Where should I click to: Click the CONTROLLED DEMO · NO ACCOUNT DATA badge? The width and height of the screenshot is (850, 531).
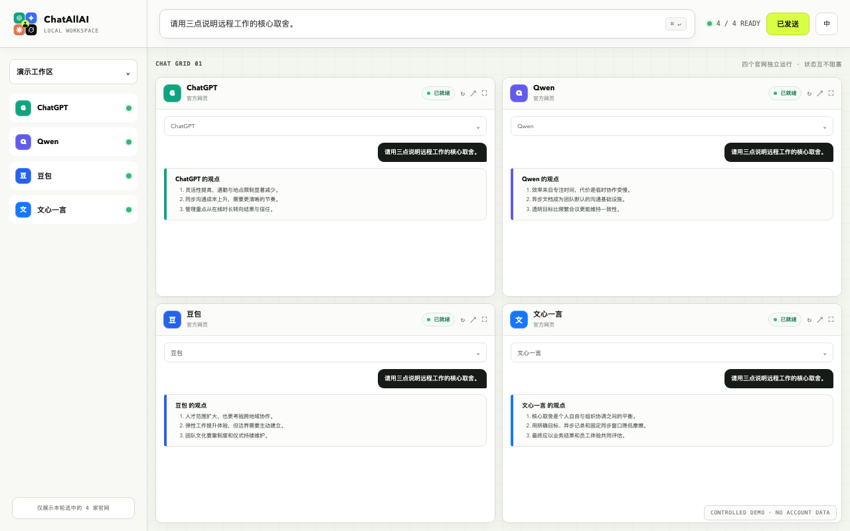coord(770,512)
